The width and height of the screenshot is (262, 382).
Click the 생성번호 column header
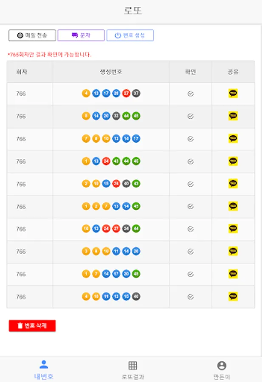coord(111,72)
